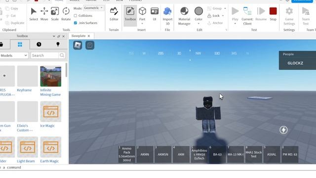The width and height of the screenshot is (316, 178).
Task: Open Game Settings
Action: (x=289, y=16)
